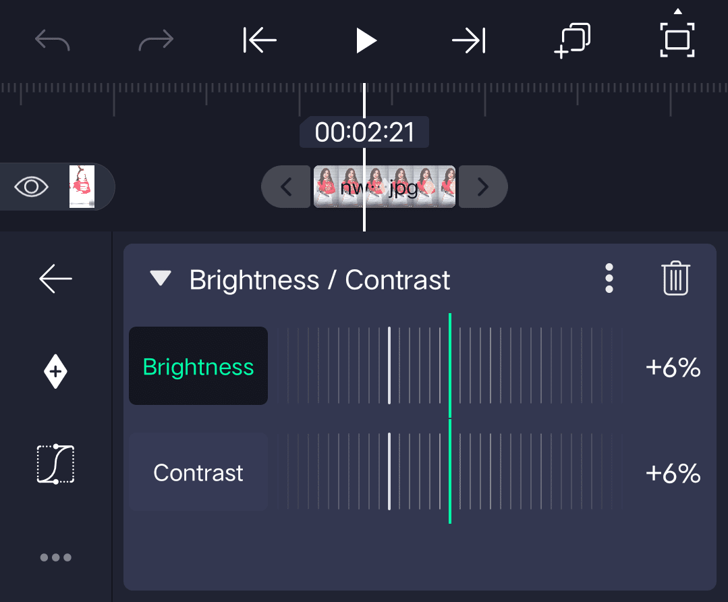Image resolution: width=728 pixels, height=602 pixels.
Task: Click the back arrow in sidebar
Action: pyautogui.click(x=55, y=279)
